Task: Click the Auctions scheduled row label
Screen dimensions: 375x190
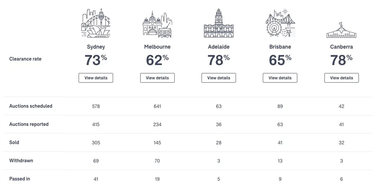Action: 31,106
